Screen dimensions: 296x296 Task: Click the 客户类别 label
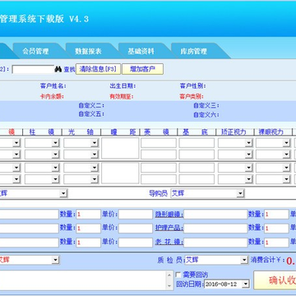(x=192, y=96)
